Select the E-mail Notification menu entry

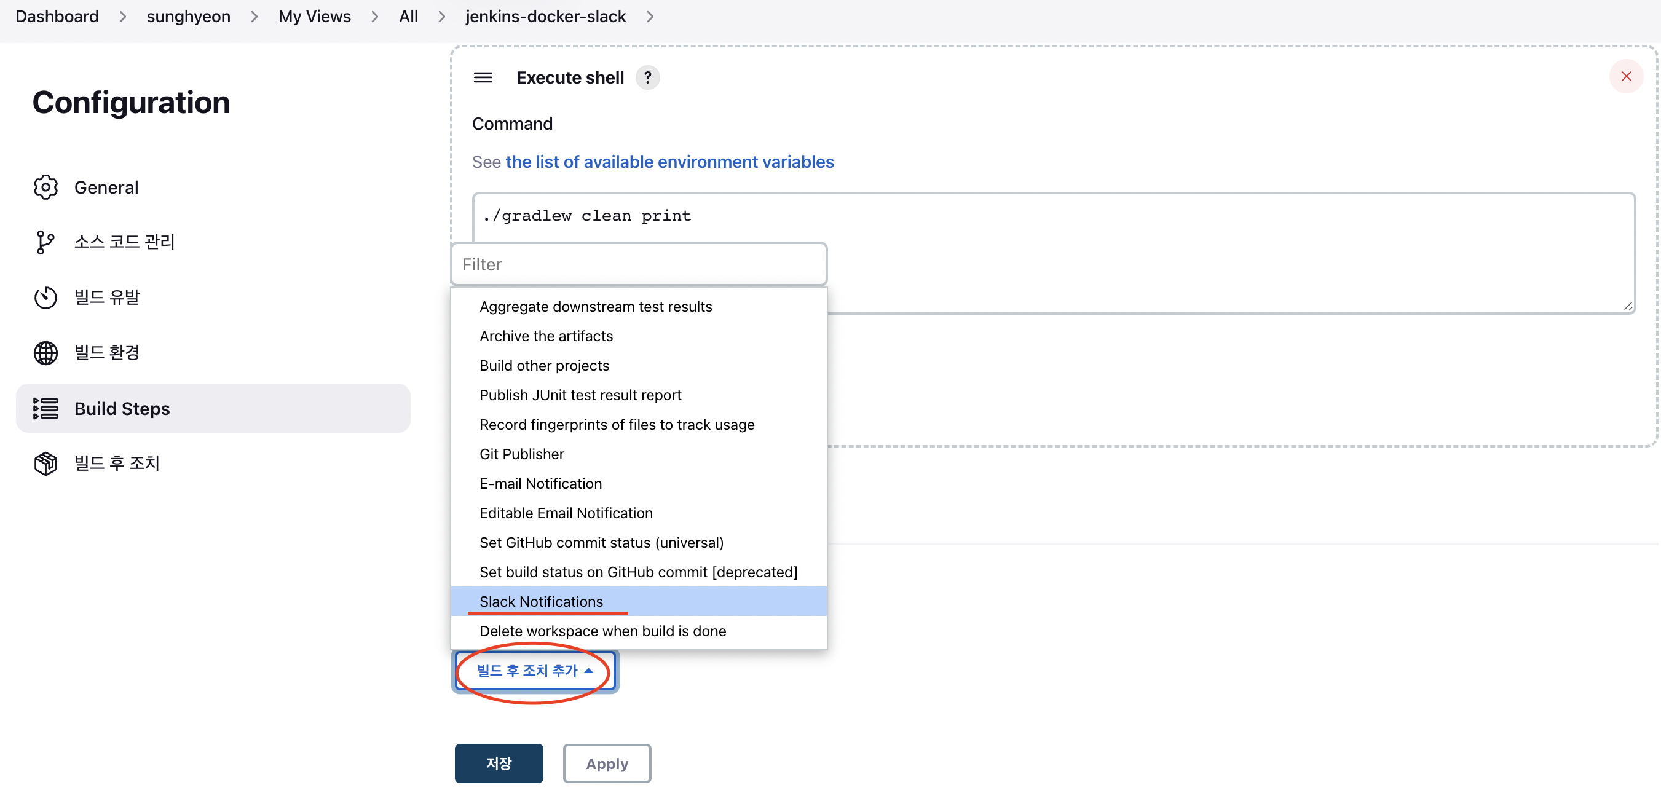[x=540, y=484]
